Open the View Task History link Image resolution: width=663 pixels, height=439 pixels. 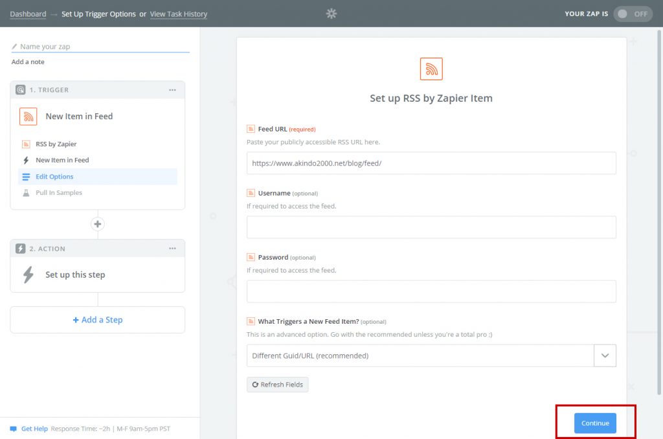point(179,14)
